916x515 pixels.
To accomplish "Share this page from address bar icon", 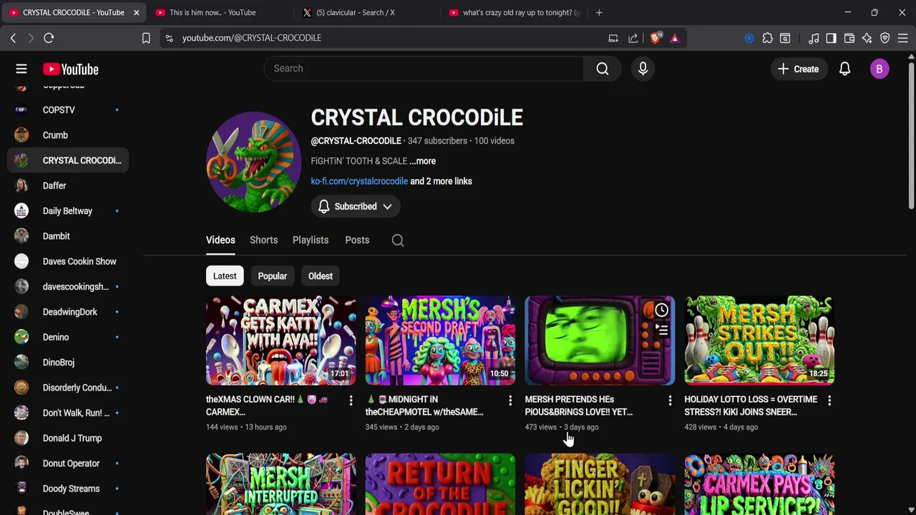I will pos(633,38).
